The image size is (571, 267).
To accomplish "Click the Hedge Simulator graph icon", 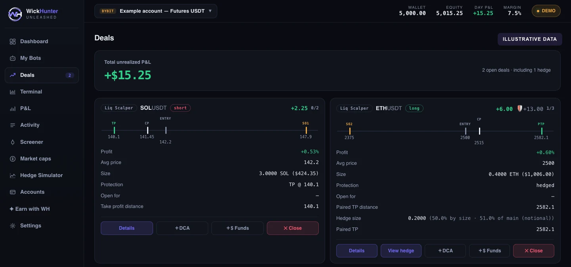I will coord(13,175).
